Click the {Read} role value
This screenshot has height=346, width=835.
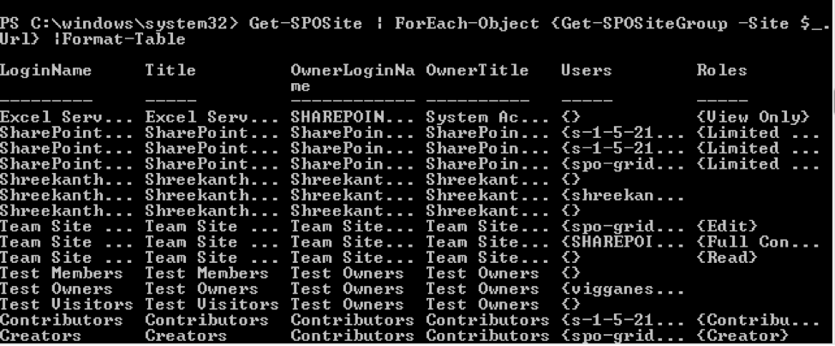pos(727,257)
